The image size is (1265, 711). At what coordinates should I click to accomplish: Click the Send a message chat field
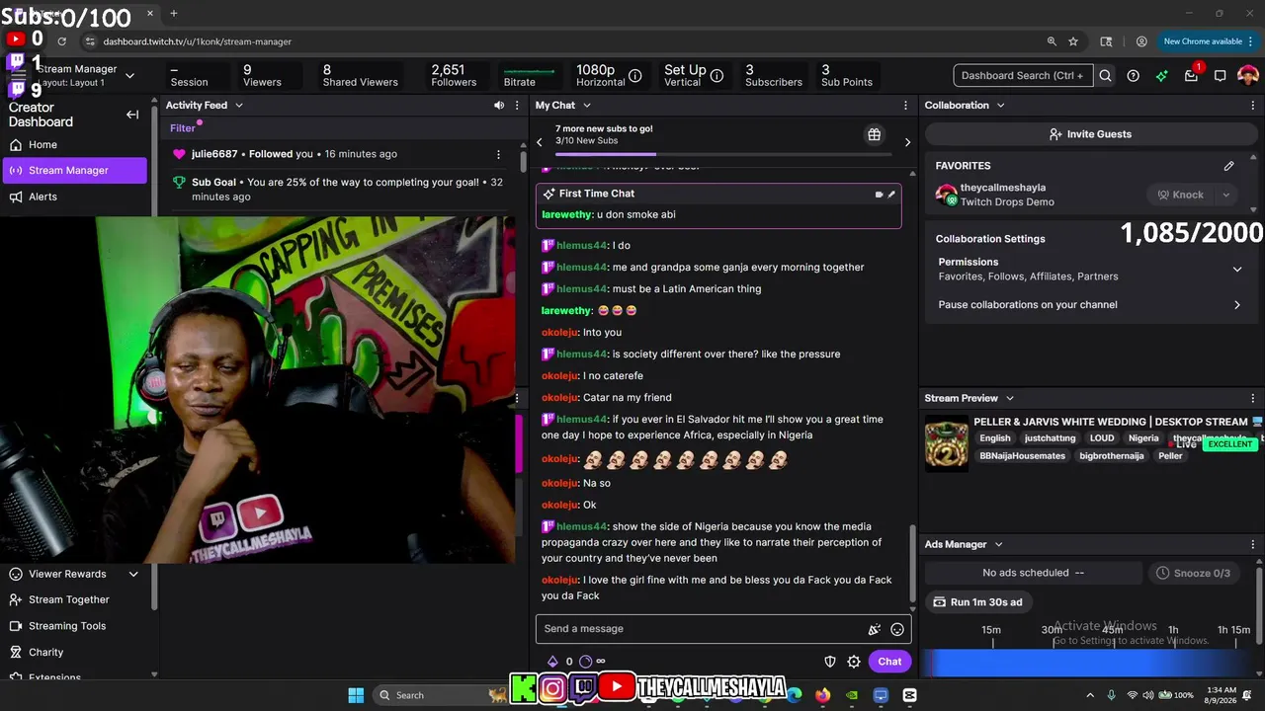[701, 629]
